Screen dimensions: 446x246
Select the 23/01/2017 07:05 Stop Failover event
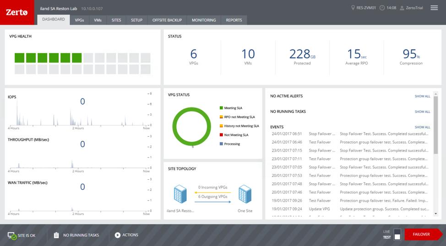pyautogui.click(x=350, y=167)
